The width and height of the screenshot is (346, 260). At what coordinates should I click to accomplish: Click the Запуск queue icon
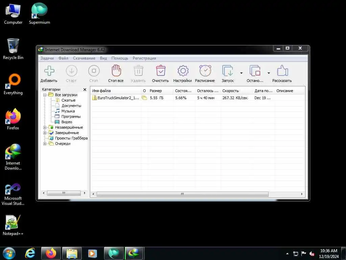tap(227, 71)
